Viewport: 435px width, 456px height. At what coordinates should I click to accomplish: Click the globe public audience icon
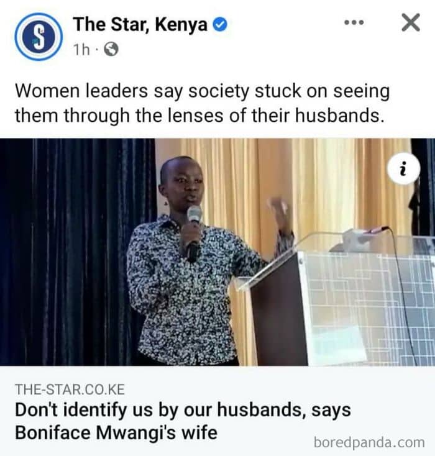point(111,49)
